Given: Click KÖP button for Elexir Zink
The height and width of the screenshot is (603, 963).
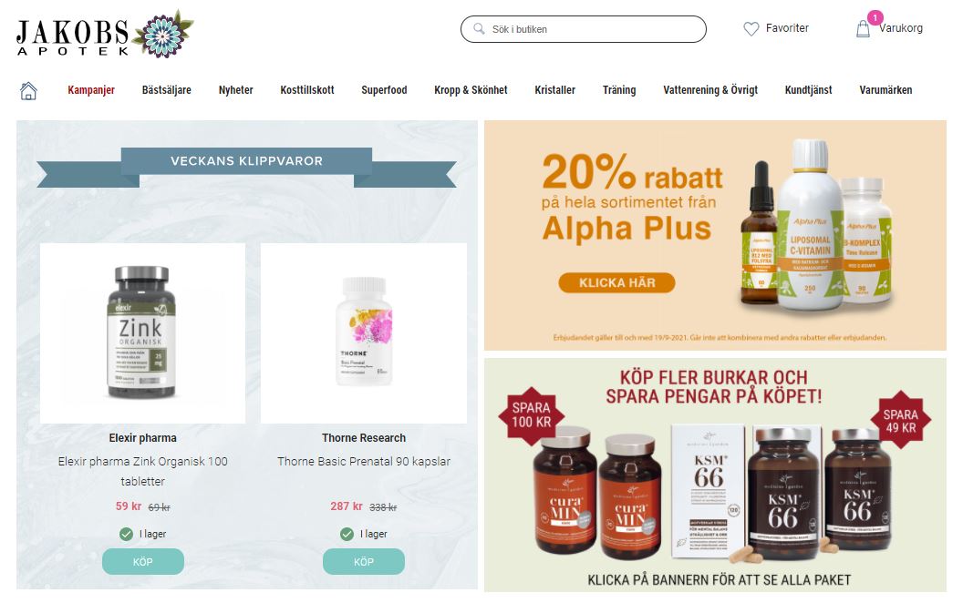Looking at the screenshot, I should pos(143,561).
